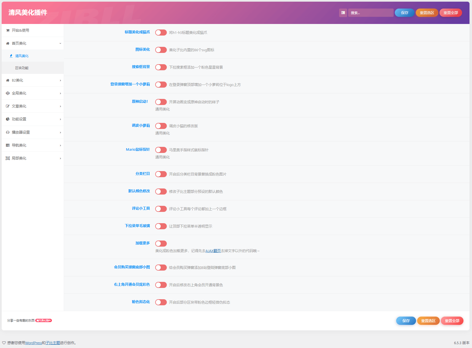Screen dimensions: 472x348
Task: Open the B2美化 menu item
Action: 33,80
